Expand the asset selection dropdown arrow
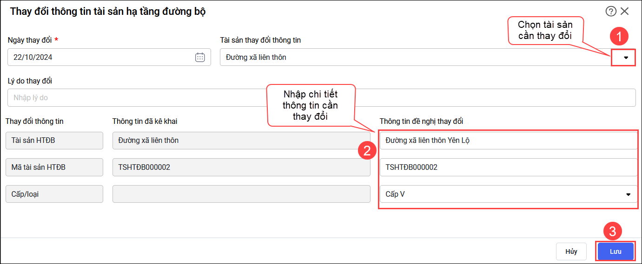 coord(626,58)
